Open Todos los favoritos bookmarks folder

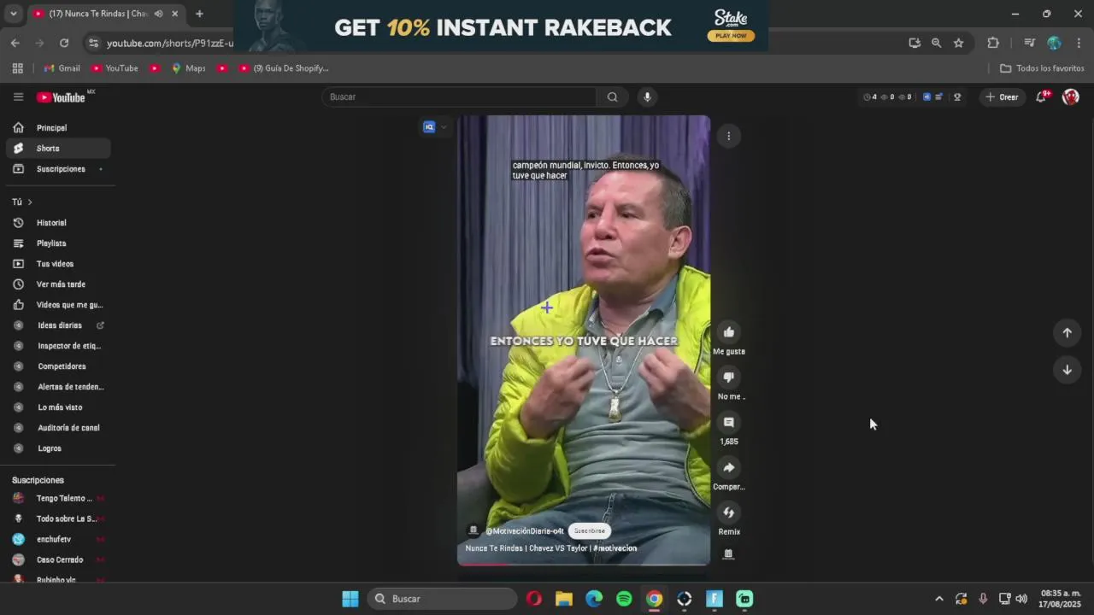[1042, 68]
